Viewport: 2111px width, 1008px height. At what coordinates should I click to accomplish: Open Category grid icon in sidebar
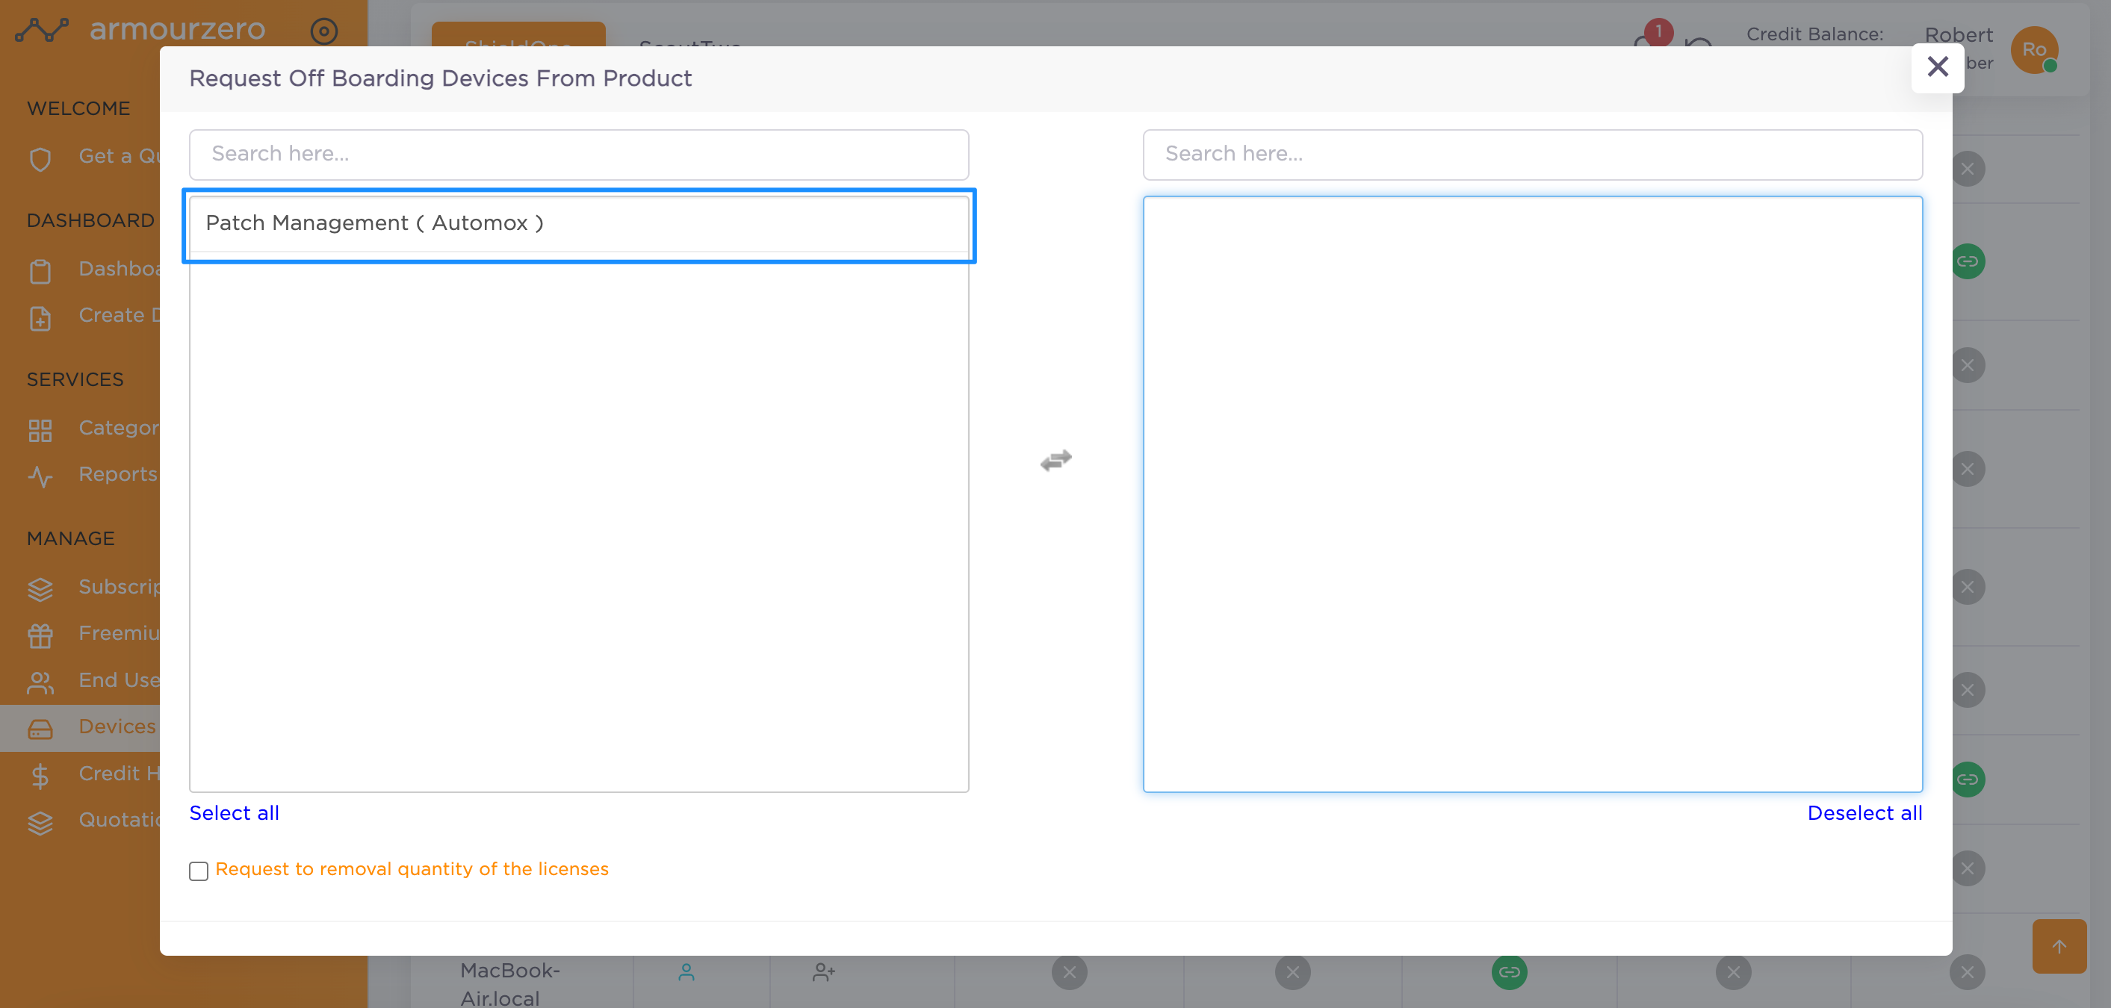tap(40, 430)
